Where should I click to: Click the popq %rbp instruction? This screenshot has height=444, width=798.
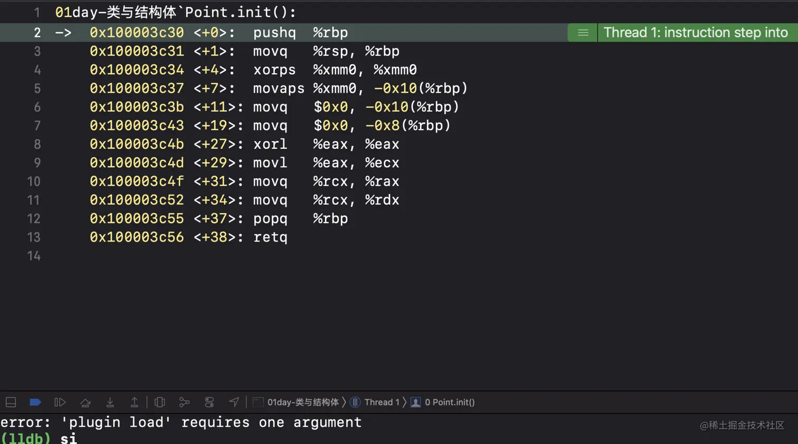pyautogui.click(x=300, y=218)
